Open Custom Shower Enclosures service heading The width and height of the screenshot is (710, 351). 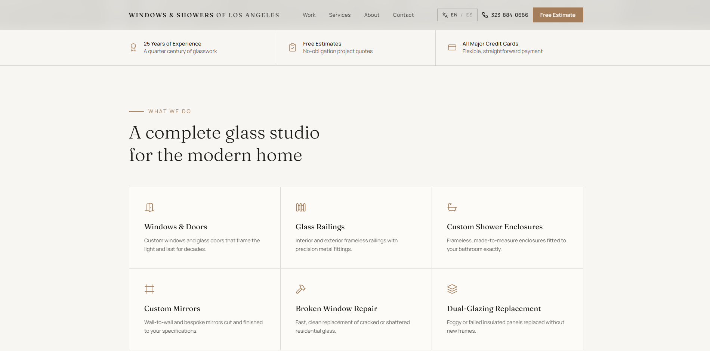click(x=495, y=227)
